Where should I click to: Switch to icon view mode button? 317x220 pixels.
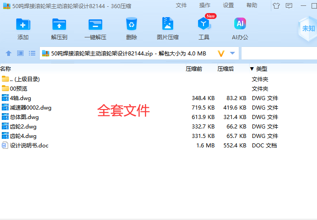click(20, 53)
